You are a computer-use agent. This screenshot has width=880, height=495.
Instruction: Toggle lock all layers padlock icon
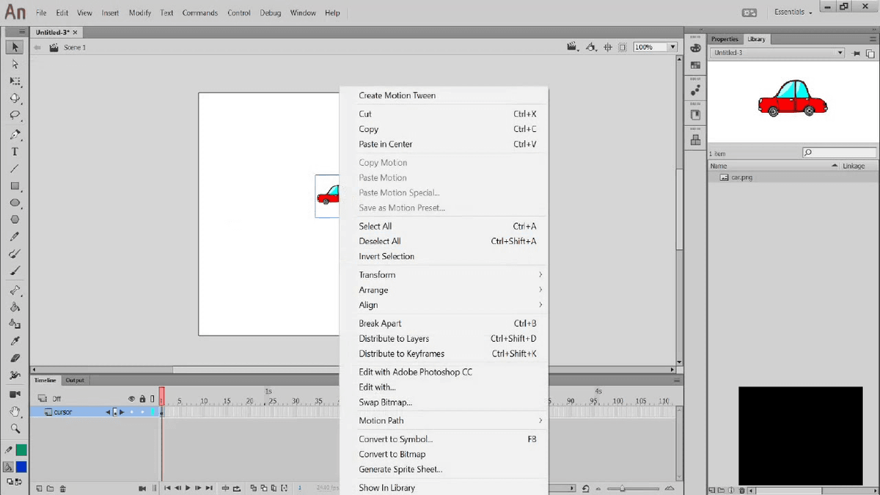coord(142,399)
